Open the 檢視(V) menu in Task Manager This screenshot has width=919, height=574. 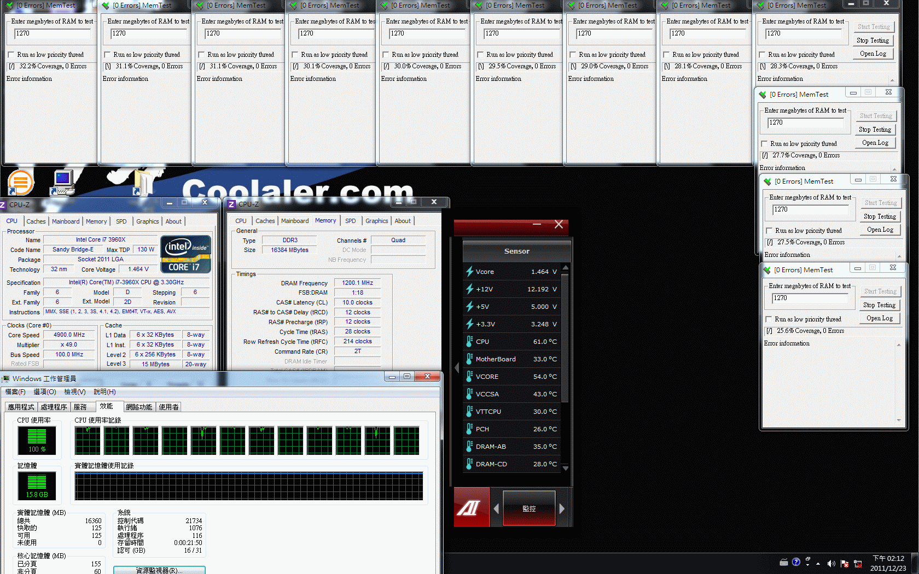[74, 392]
